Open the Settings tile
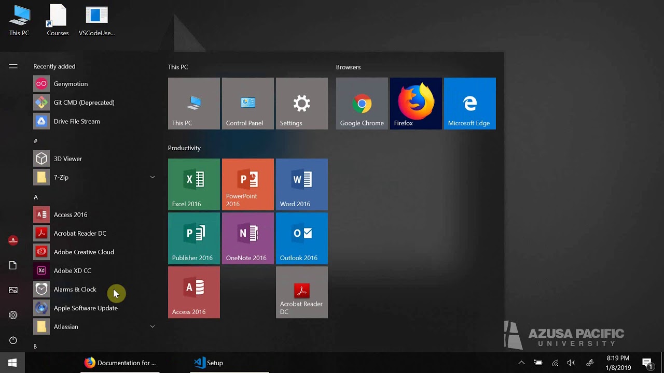The height and width of the screenshot is (373, 664). tap(302, 104)
